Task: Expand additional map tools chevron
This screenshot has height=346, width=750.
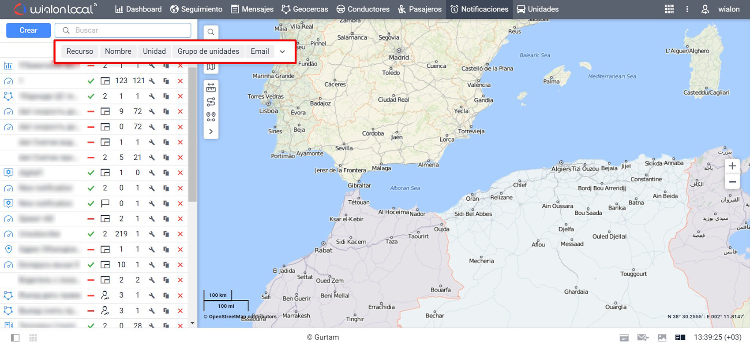Action: click(x=211, y=131)
